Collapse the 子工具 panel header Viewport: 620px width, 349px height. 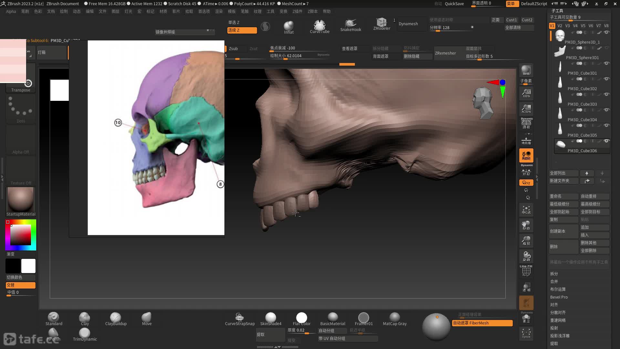[557, 11]
